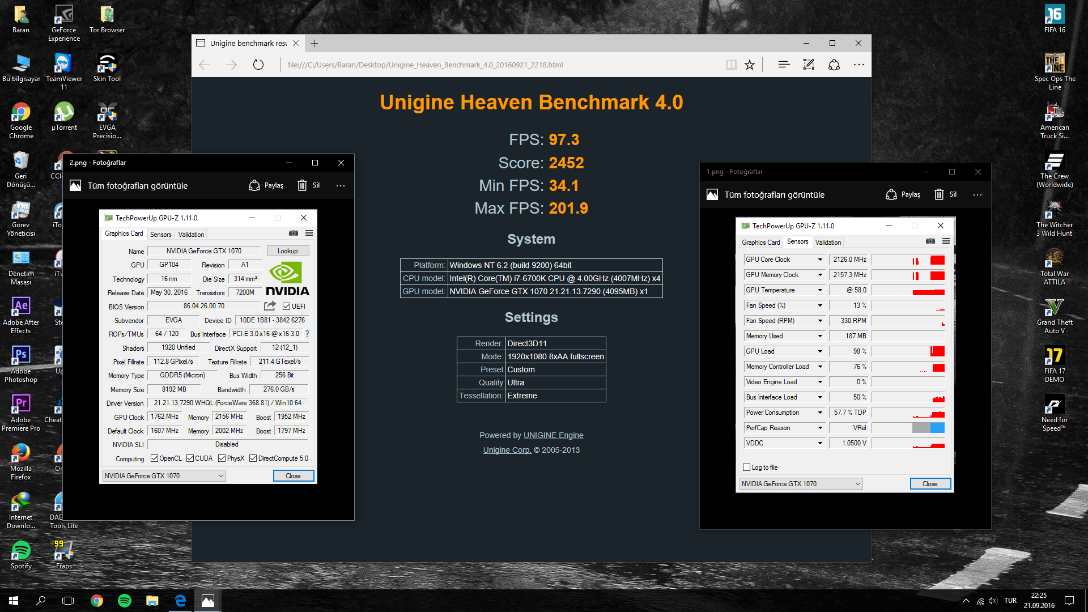Click the GPU Core Clock sensor graph
This screenshot has height=612, width=1088.
click(x=908, y=260)
